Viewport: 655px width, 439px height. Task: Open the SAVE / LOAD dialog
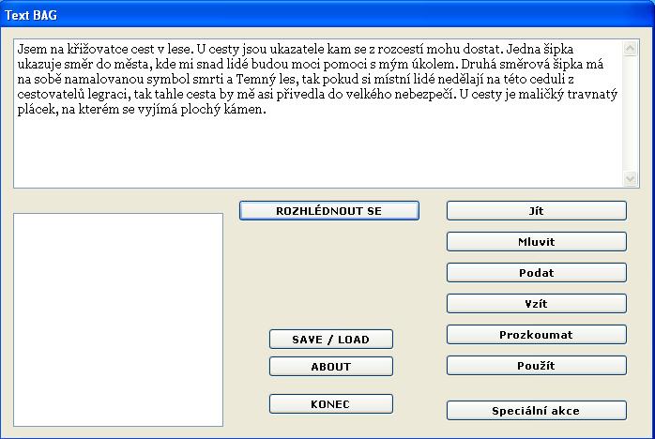coord(331,339)
